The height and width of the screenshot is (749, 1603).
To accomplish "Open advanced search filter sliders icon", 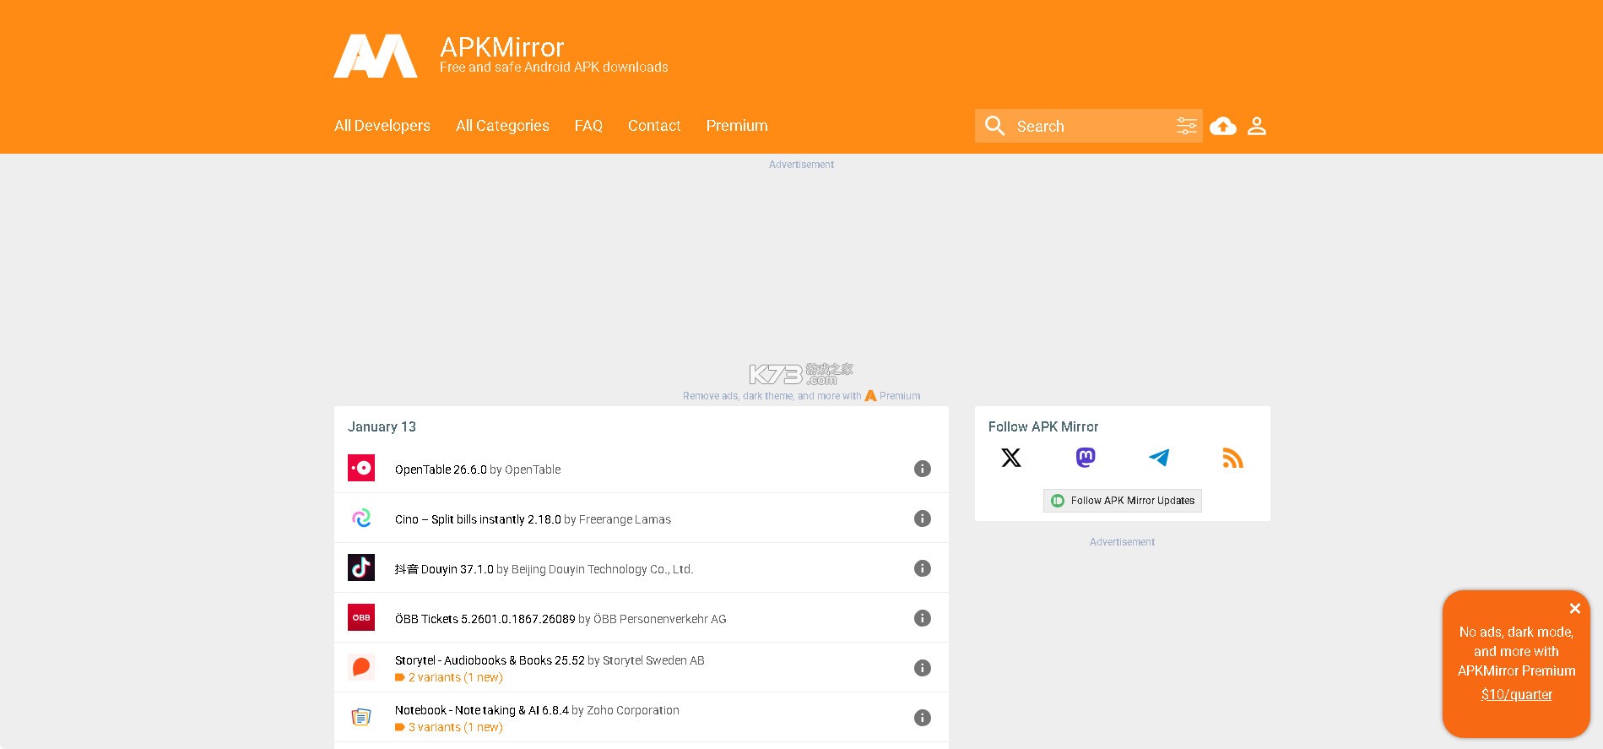I will pos(1186,126).
